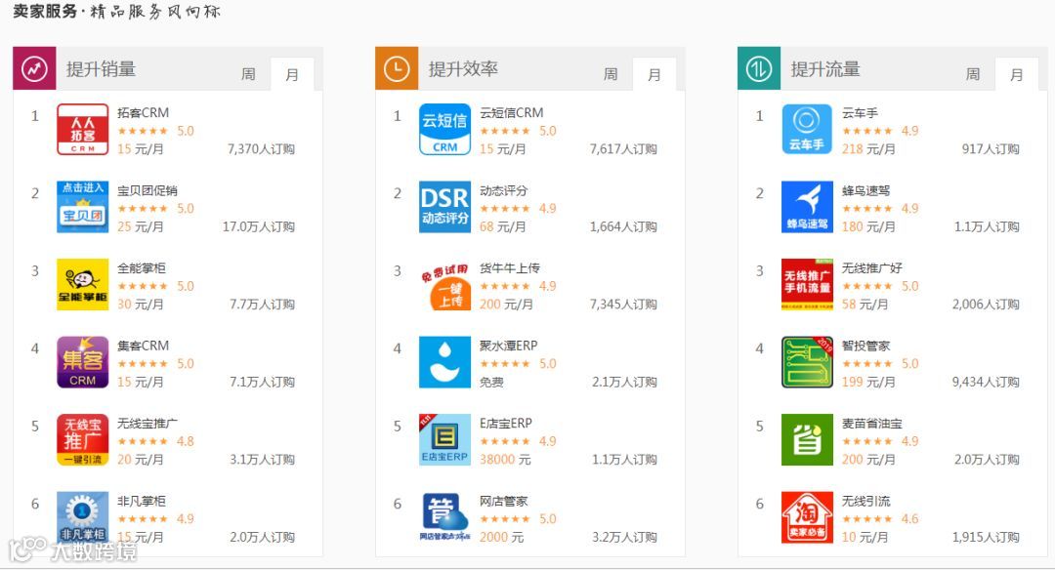Select 月 tab in 提升流量 panel
The image size is (1055, 570).
(1017, 74)
